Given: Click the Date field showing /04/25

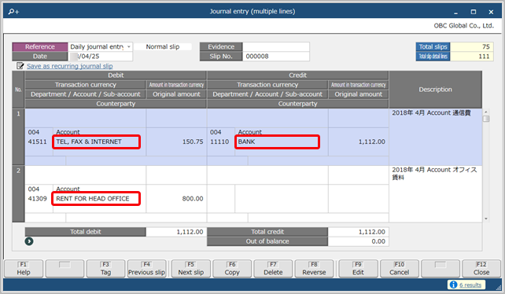Looking at the screenshot, I should pos(101,57).
